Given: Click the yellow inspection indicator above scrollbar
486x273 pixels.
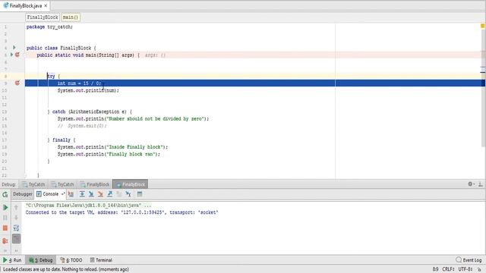Looking at the screenshot, I should 483,26.
